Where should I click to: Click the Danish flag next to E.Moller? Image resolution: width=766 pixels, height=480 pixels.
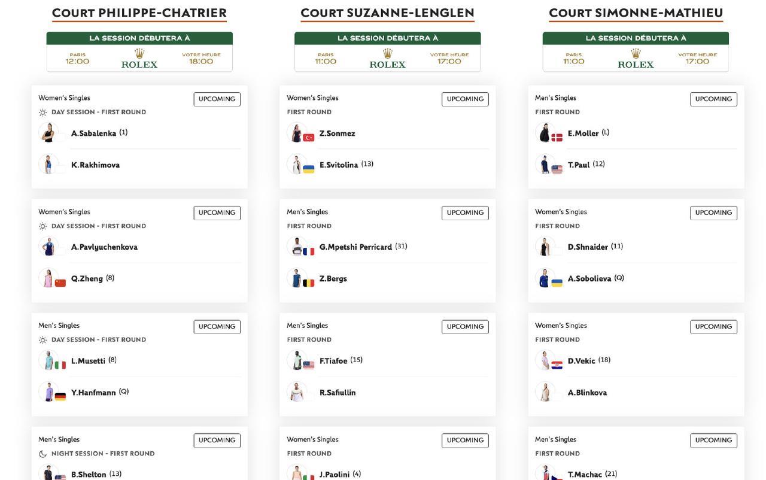point(557,138)
